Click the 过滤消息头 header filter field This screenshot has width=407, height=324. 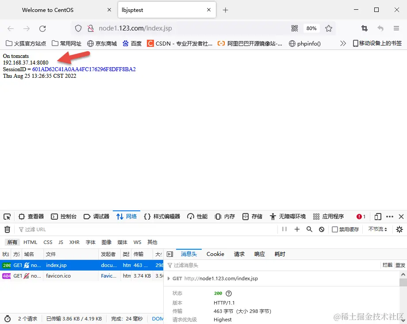[273, 265]
